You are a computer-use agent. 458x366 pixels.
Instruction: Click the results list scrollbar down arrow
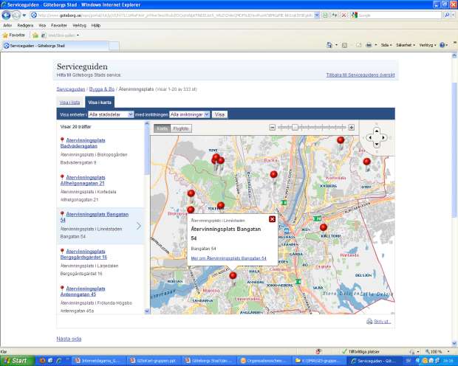tap(147, 311)
